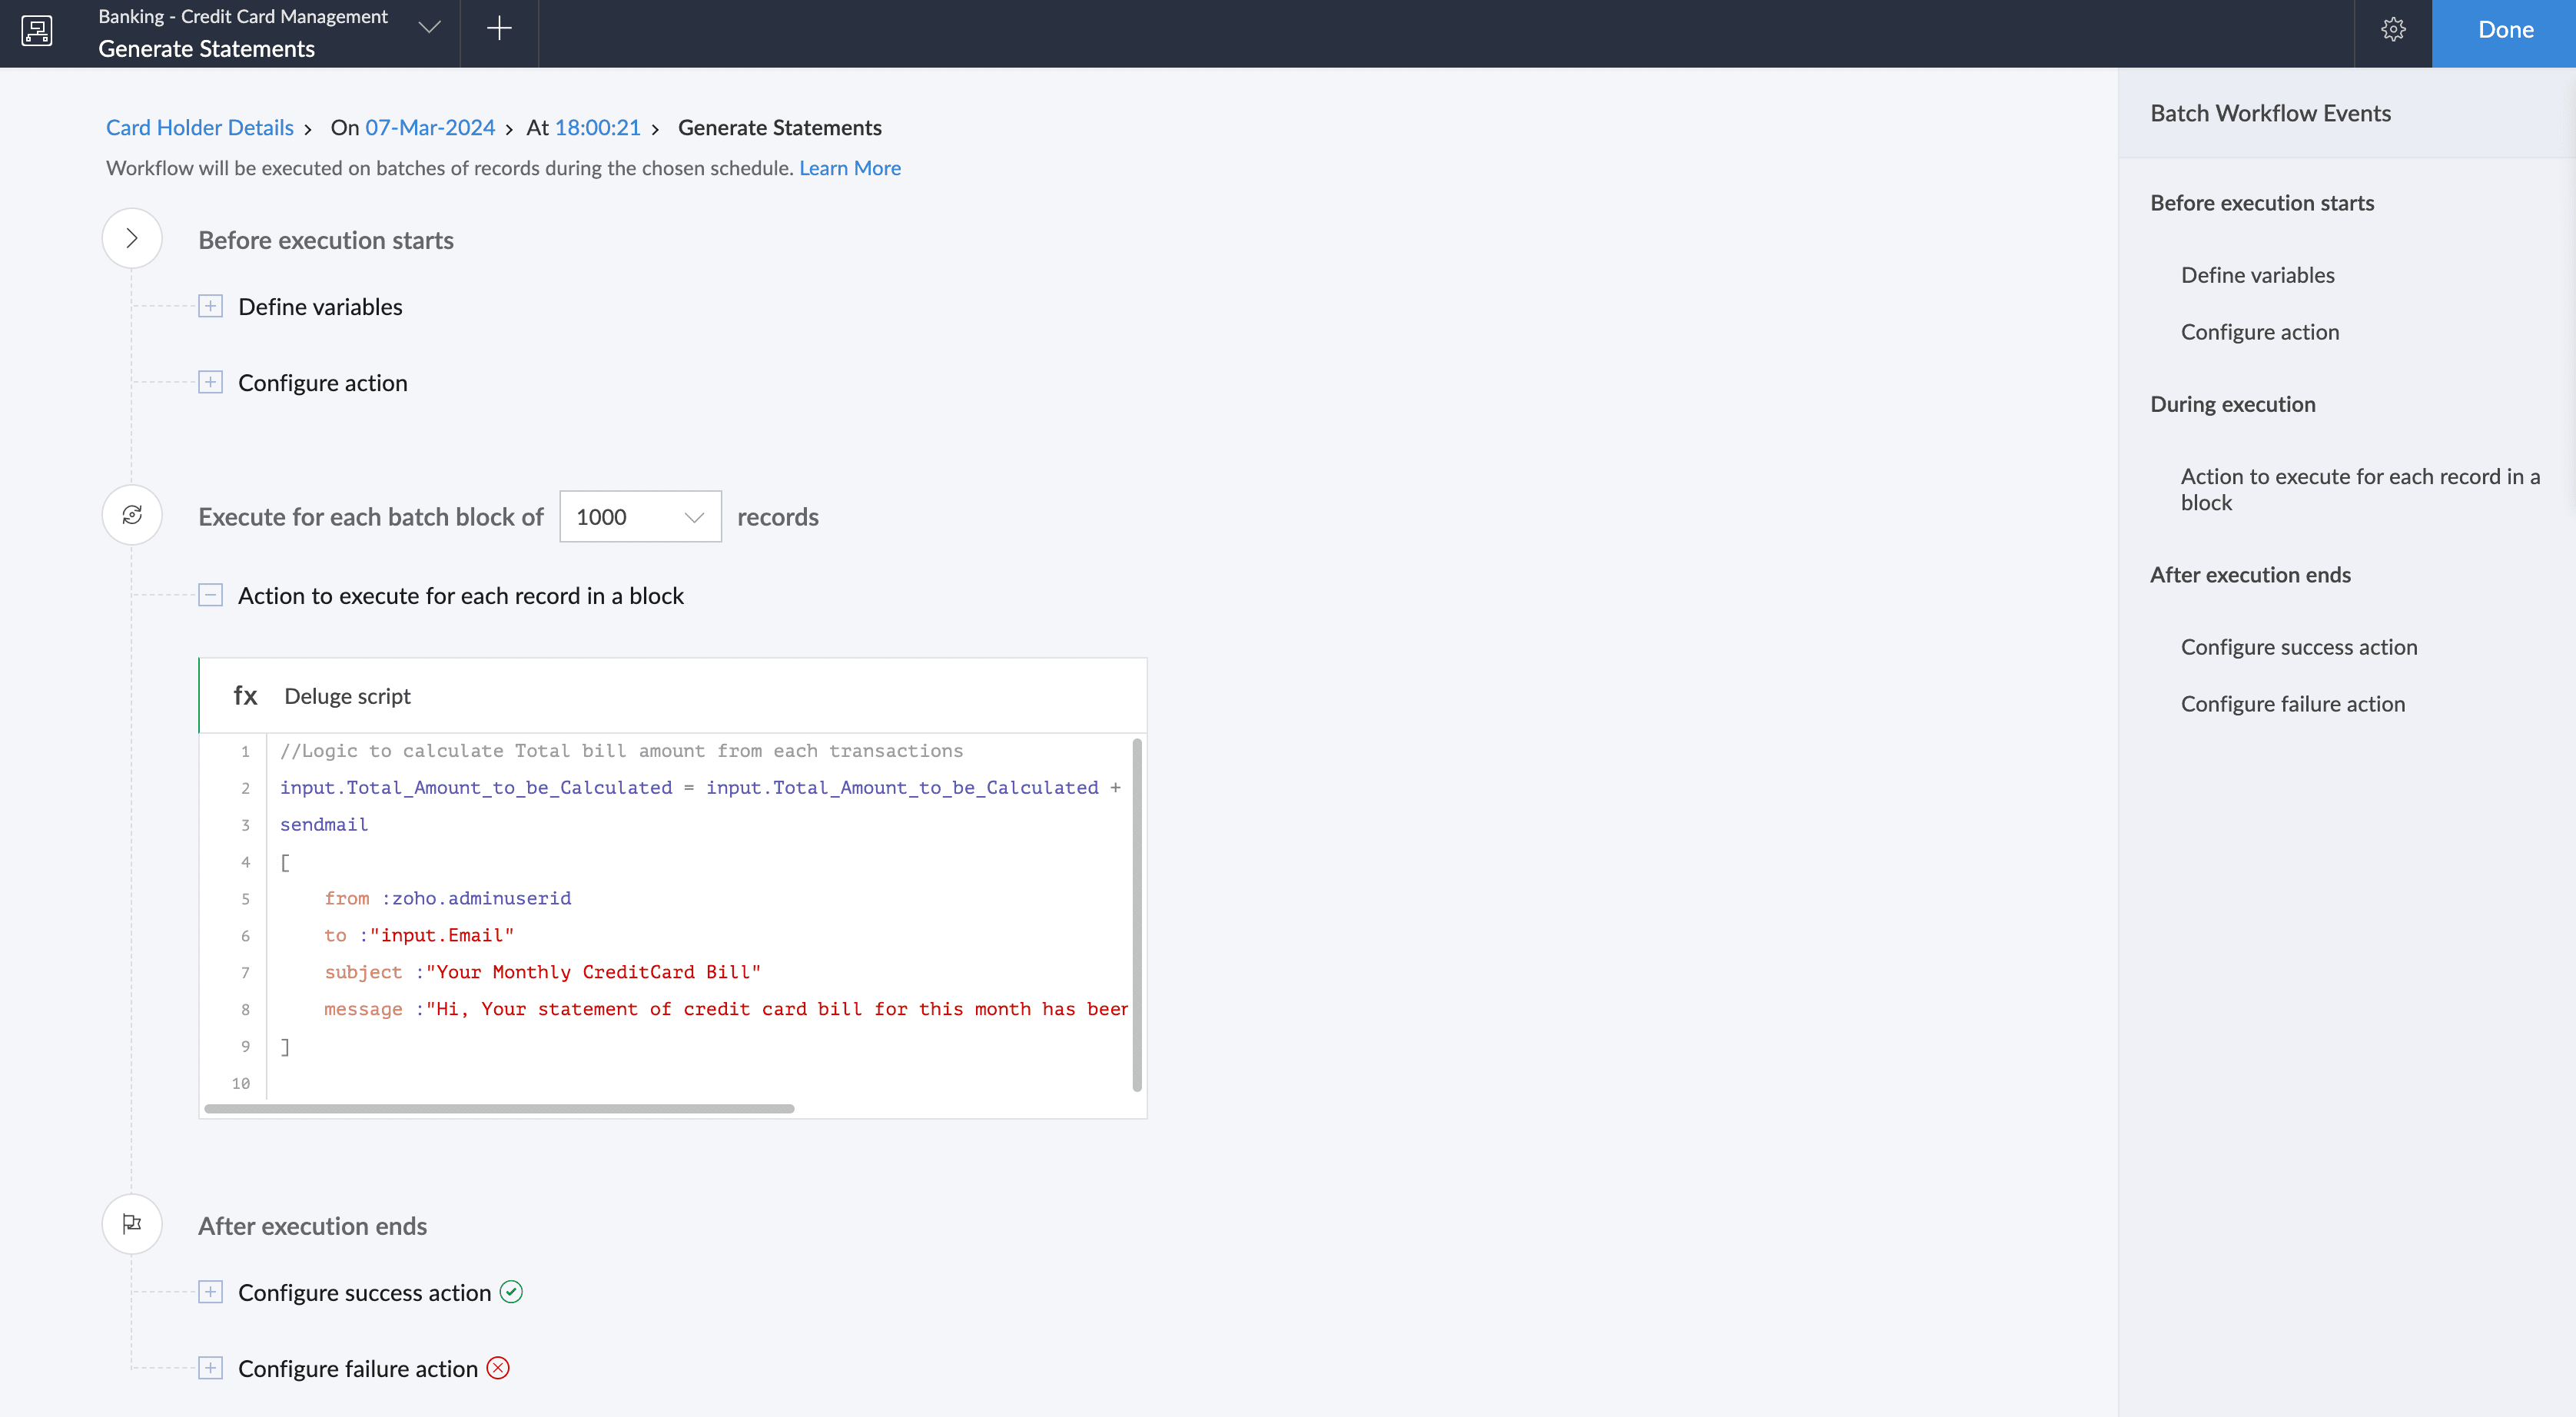Open the Learn More link

point(849,168)
